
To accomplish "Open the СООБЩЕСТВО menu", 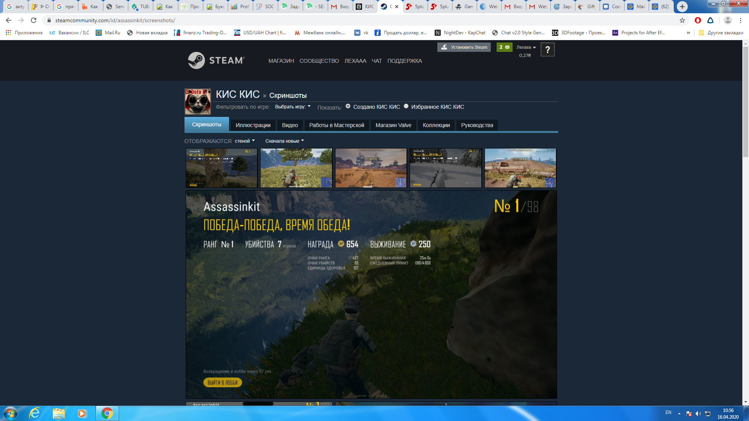I will [319, 61].
